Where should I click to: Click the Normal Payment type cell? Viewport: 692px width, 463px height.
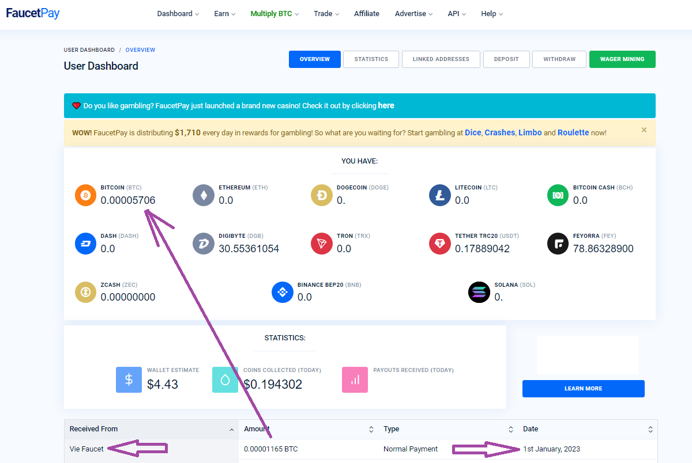coord(447,449)
